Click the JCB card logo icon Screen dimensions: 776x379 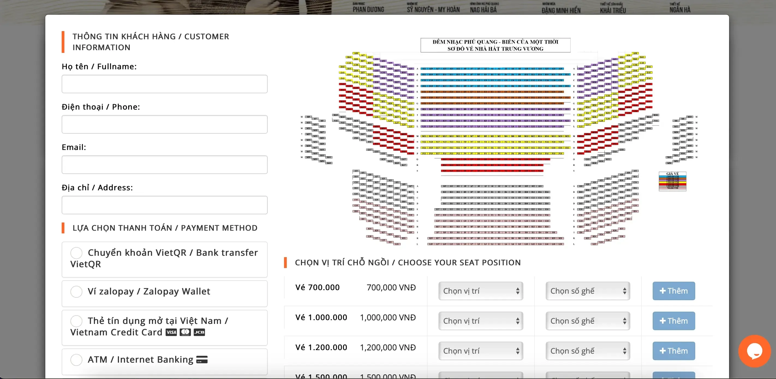tap(199, 332)
